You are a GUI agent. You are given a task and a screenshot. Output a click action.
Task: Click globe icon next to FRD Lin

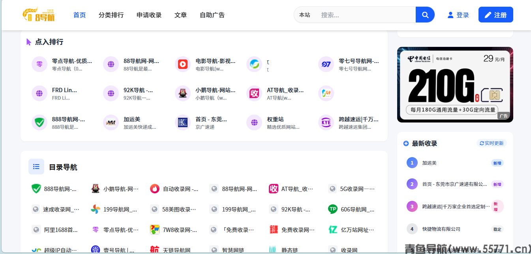point(39,93)
